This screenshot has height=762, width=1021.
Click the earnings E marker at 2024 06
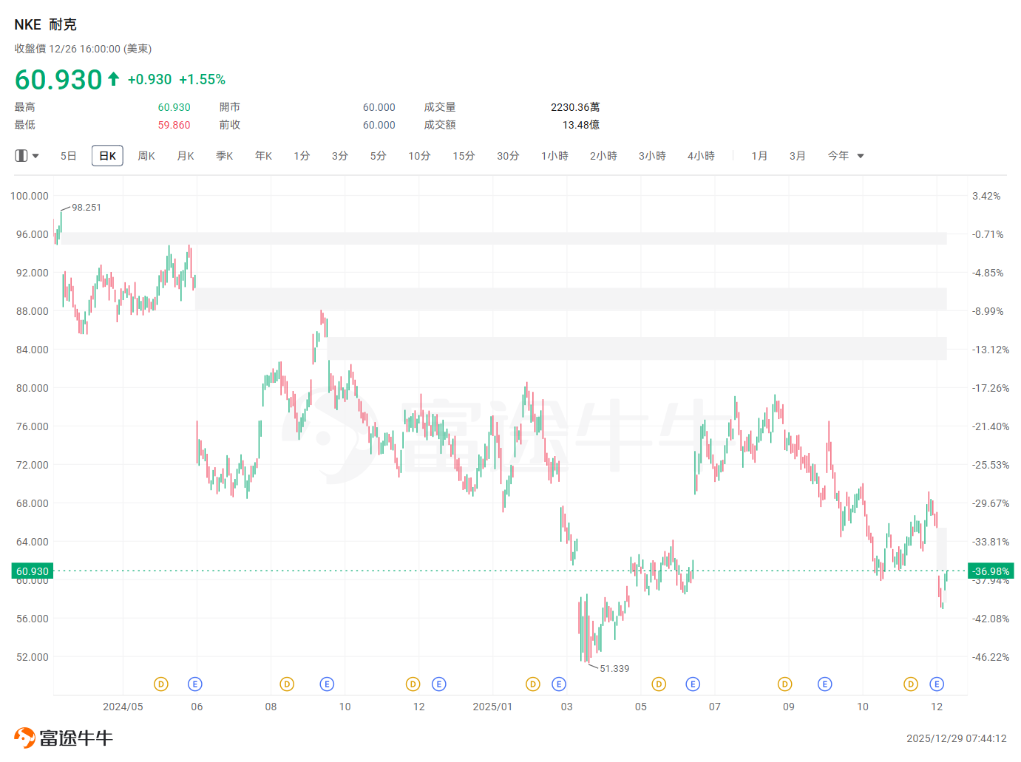point(195,684)
